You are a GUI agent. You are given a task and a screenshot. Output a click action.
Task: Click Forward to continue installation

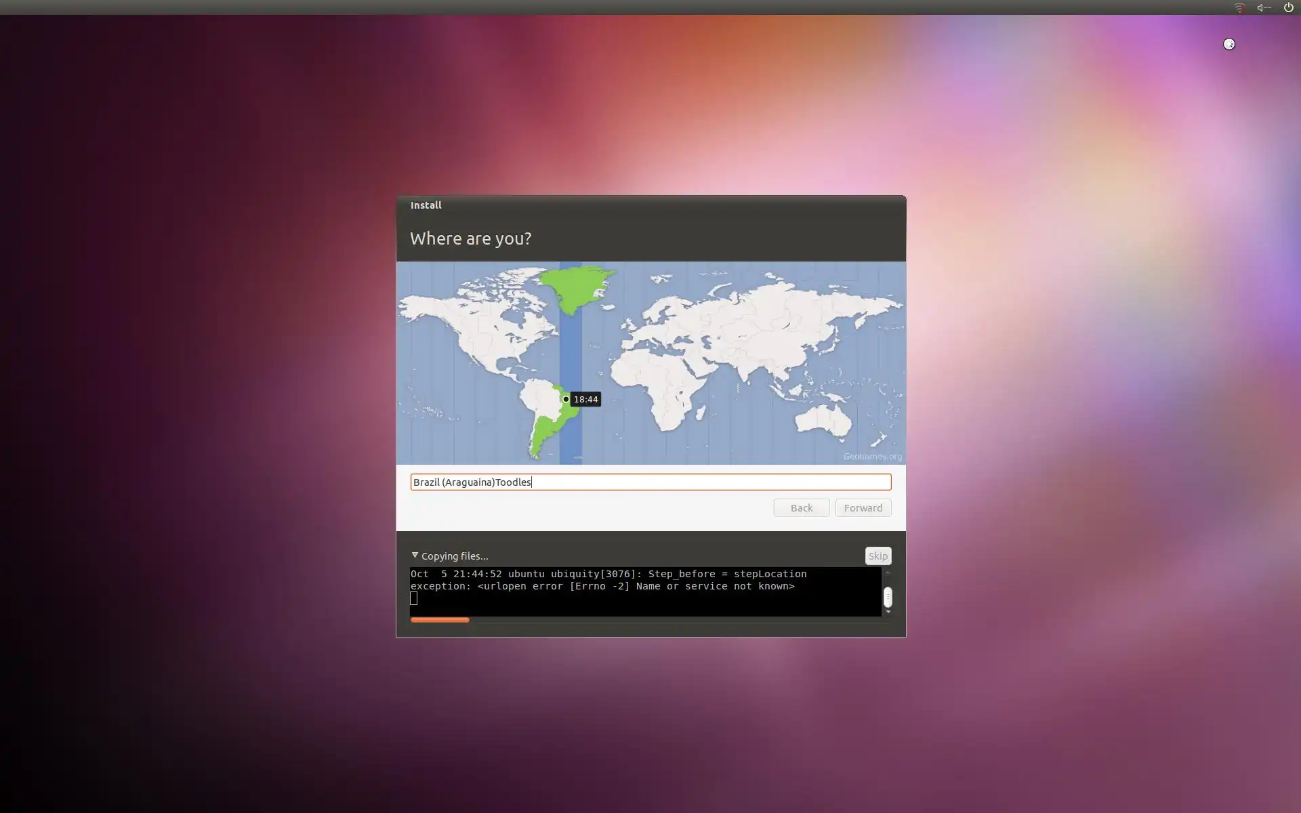pyautogui.click(x=863, y=508)
